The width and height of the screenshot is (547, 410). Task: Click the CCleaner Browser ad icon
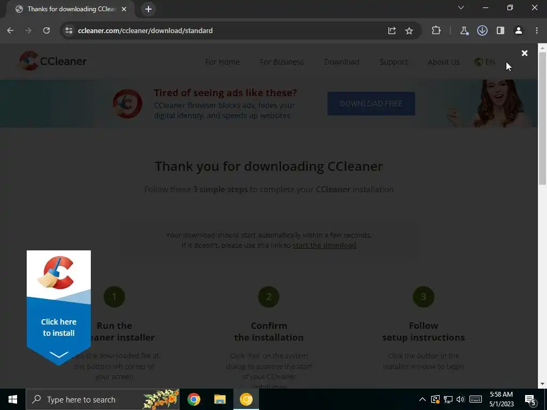(x=127, y=104)
